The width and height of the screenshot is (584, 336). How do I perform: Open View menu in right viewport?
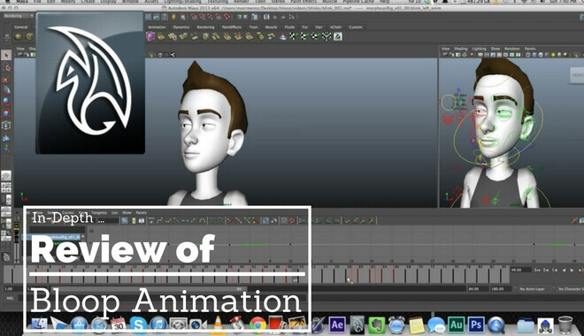pos(445,49)
